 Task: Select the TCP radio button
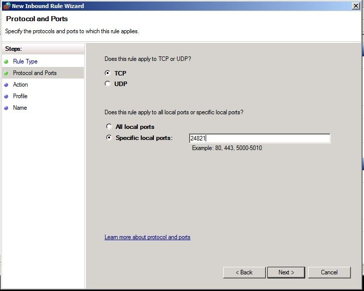(x=108, y=73)
